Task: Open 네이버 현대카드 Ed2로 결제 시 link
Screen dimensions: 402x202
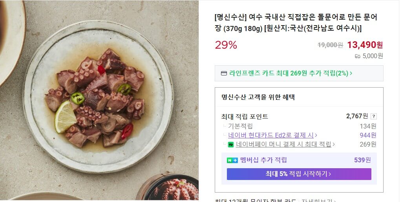Action: [271, 135]
